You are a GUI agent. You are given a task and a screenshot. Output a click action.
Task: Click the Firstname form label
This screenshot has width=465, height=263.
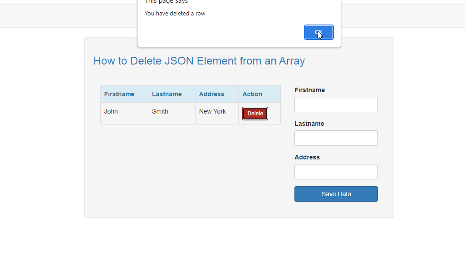click(309, 90)
